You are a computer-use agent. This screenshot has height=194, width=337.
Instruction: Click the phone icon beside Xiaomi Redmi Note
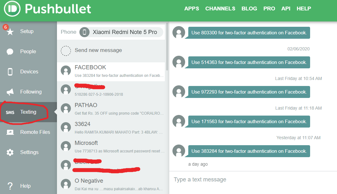[x=84, y=32]
